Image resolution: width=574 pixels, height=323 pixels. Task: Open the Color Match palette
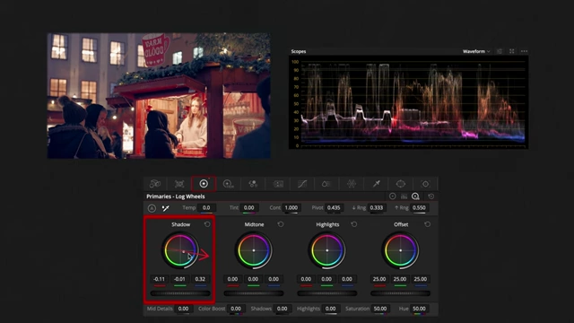[179, 183]
